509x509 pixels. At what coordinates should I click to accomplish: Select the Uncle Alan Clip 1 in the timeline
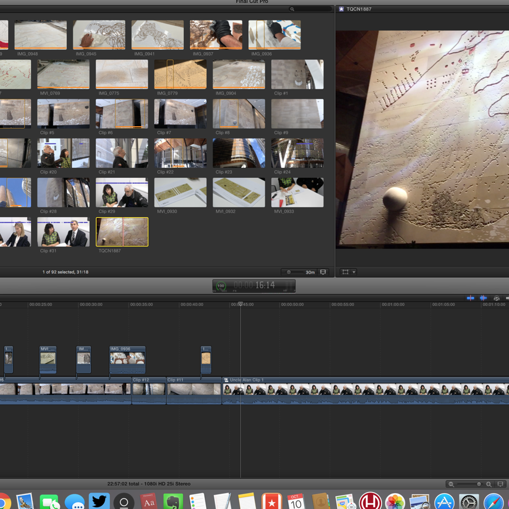[x=365, y=390]
